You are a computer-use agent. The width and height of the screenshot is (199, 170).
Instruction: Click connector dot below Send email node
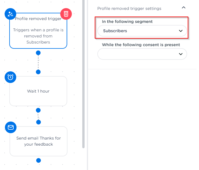point(38,160)
